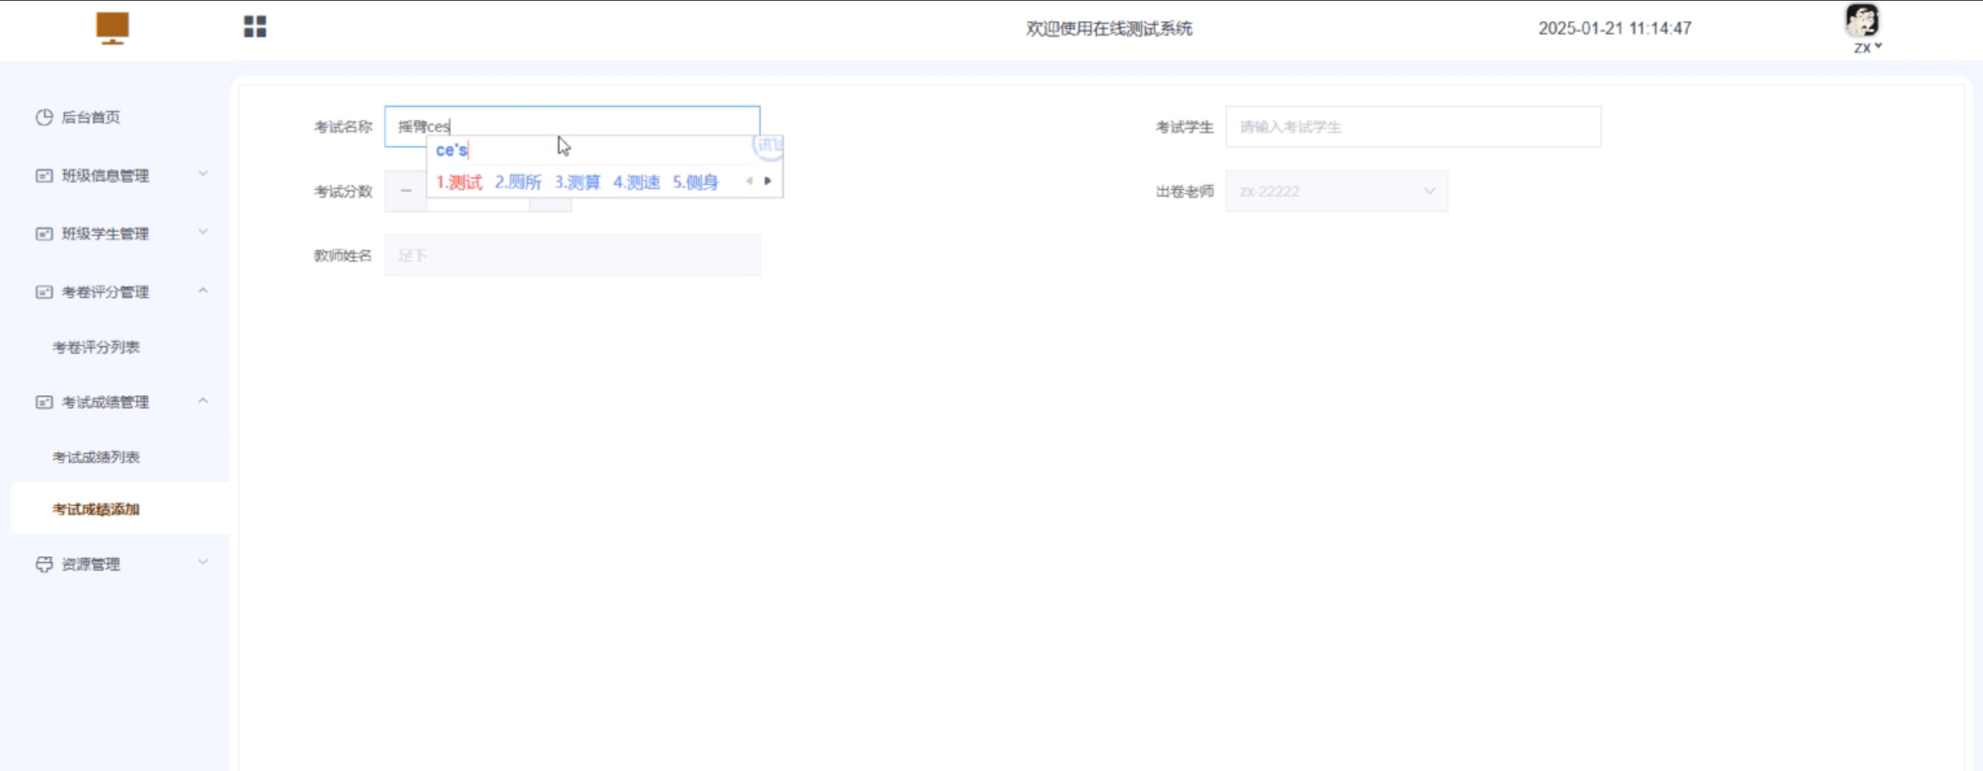The height and width of the screenshot is (771, 1983).
Task: Toggle the sidebar grid menu icon
Action: coord(255,27)
